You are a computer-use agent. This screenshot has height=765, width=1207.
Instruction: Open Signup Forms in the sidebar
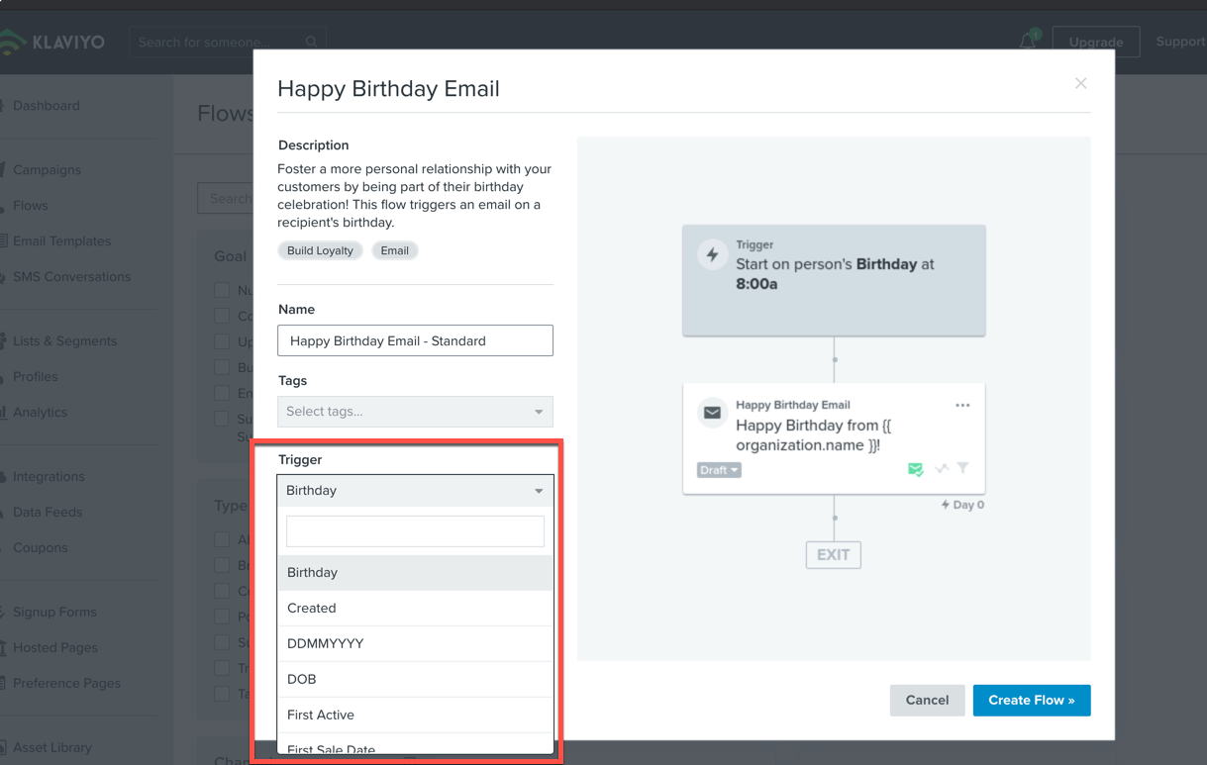pyautogui.click(x=54, y=613)
